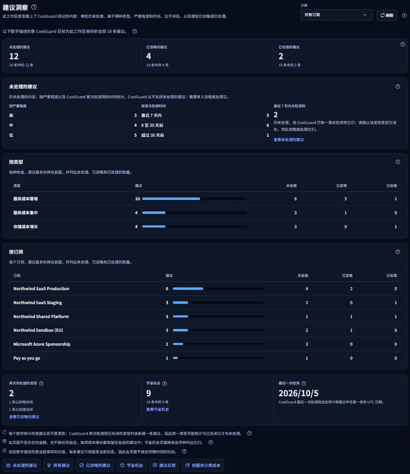Select Northwind Sandbox (EU) subscription row
The width and height of the screenshot is (410, 474).
click(x=205, y=330)
